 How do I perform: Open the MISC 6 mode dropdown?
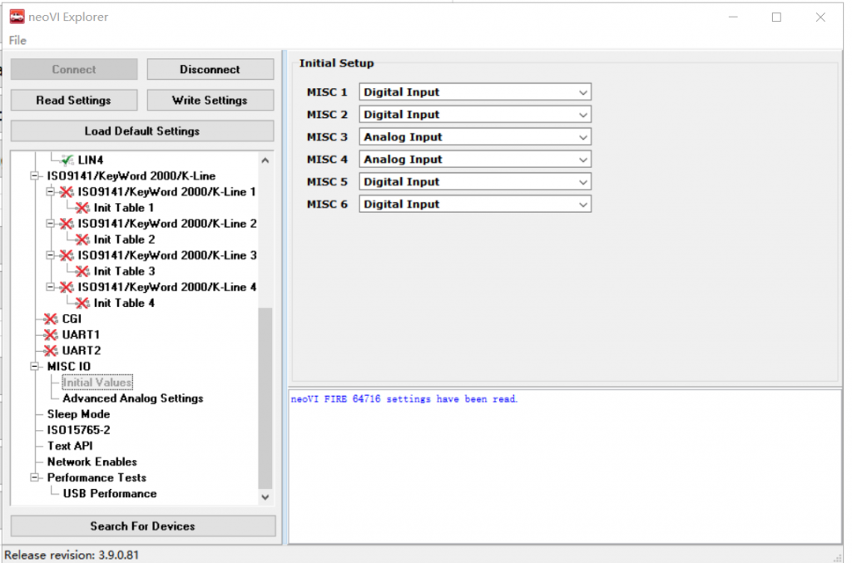(x=475, y=204)
